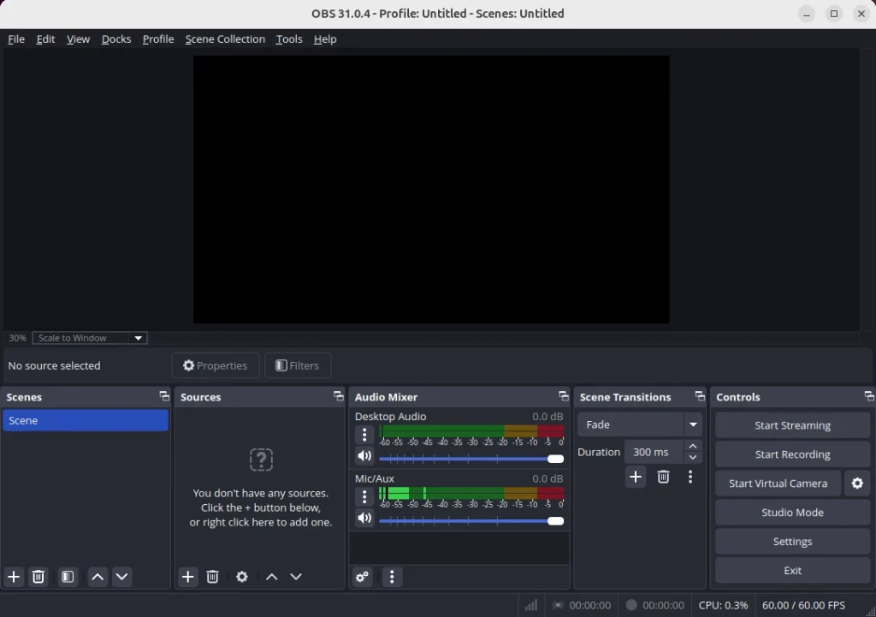Click Start Streaming button
The image size is (876, 617).
coord(792,425)
